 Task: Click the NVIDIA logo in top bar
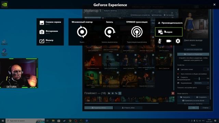click(4, 4)
